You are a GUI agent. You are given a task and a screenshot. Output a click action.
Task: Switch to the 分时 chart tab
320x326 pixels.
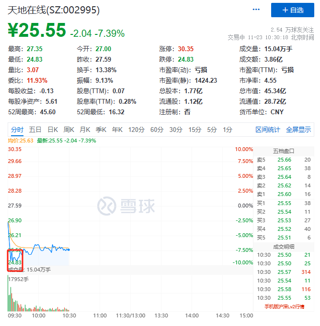(17, 130)
